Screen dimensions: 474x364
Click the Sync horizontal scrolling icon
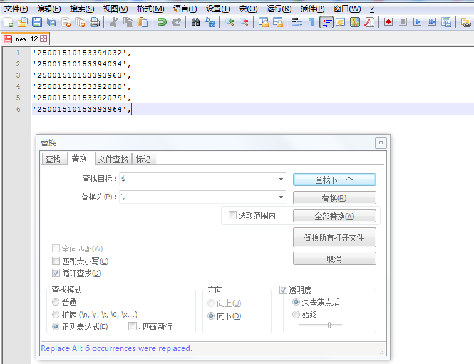click(x=278, y=22)
